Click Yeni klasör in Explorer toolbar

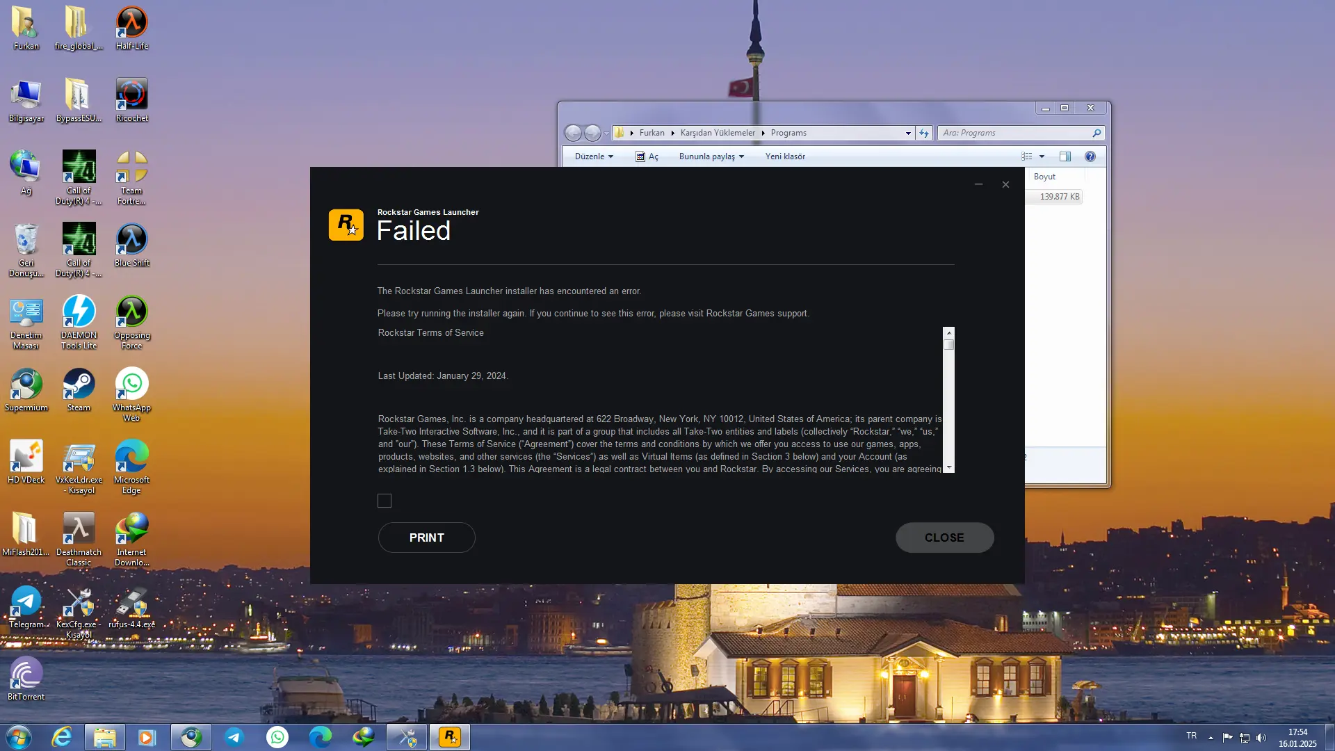tap(785, 156)
